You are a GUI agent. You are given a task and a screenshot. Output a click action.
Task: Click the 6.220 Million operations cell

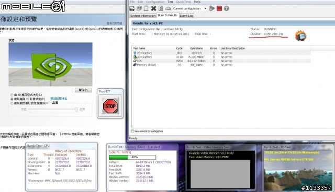pyautogui.click(x=196, y=57)
